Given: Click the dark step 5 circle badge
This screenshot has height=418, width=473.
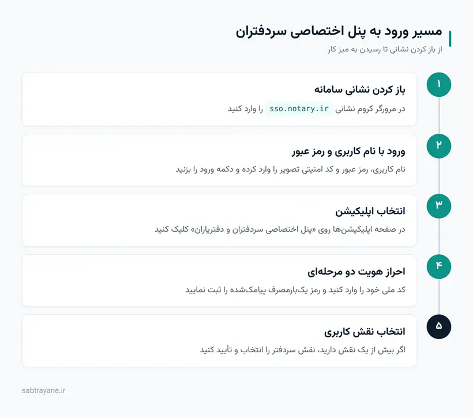Looking at the screenshot, I should pyautogui.click(x=438, y=327).
